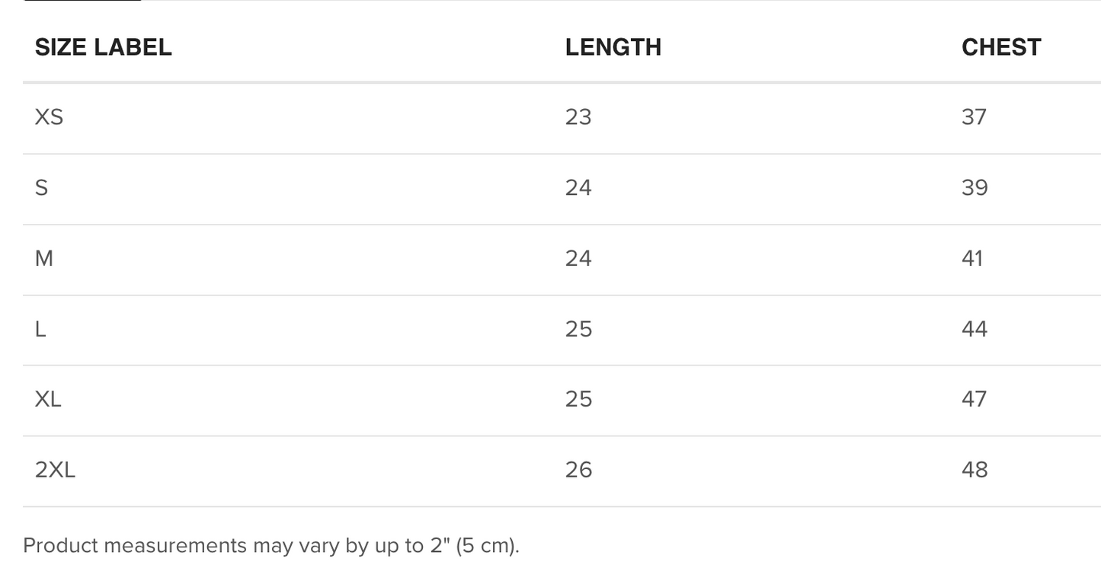Click the chest value 41 for M
This screenshot has width=1101, height=584.
(x=972, y=259)
